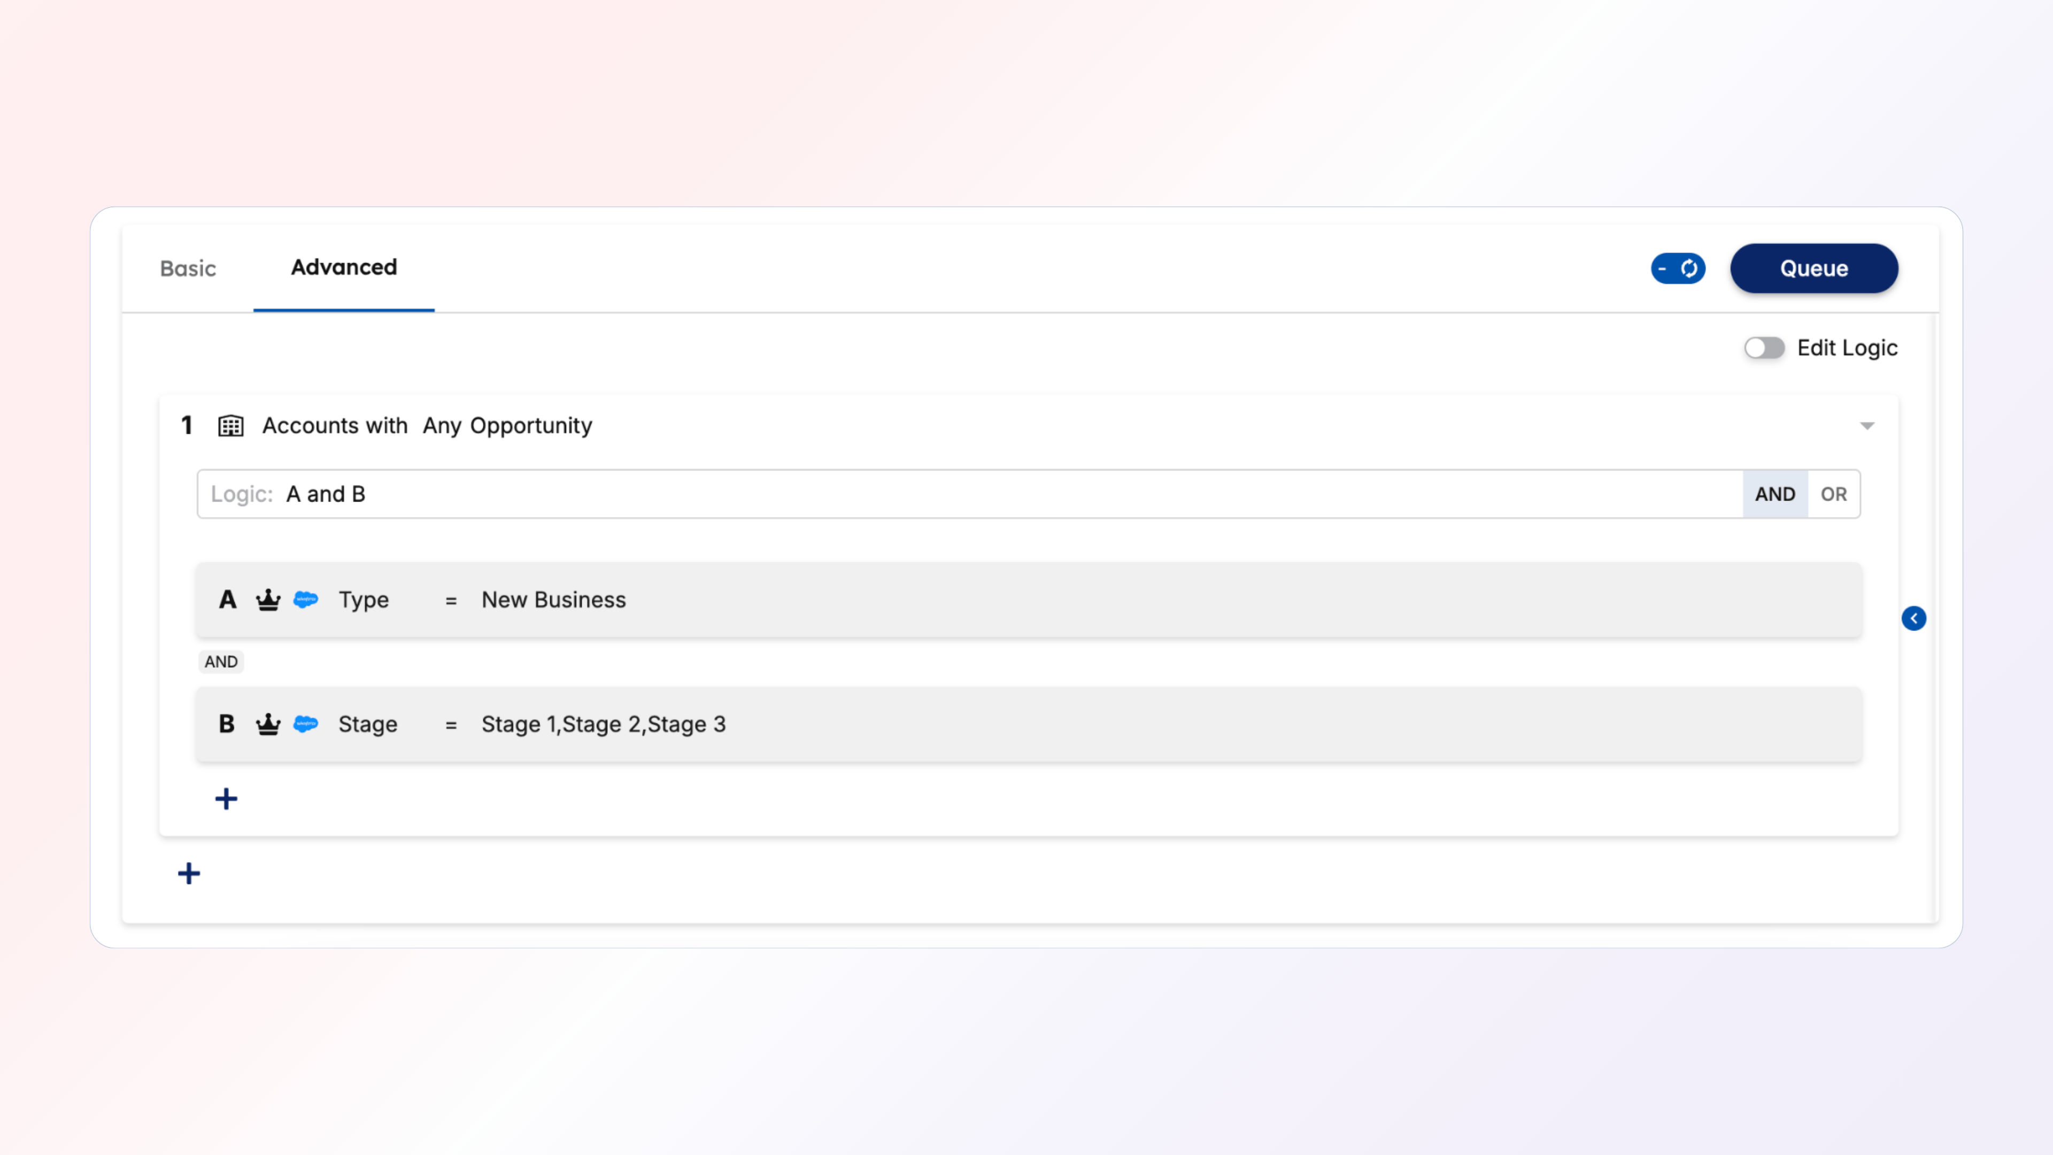The height and width of the screenshot is (1155, 2053).
Task: Click the blue sidebar collapse chevron circle
Action: tap(1913, 619)
